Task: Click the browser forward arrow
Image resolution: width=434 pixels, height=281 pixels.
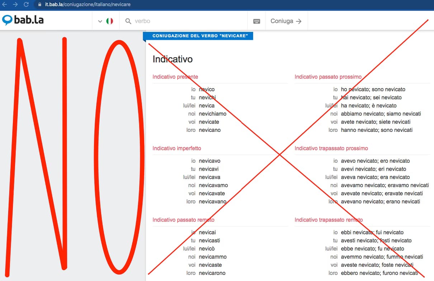Action: click(15, 5)
